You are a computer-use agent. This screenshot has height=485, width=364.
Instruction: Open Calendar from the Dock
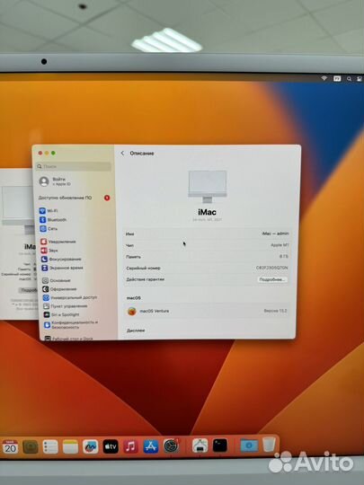(10, 447)
